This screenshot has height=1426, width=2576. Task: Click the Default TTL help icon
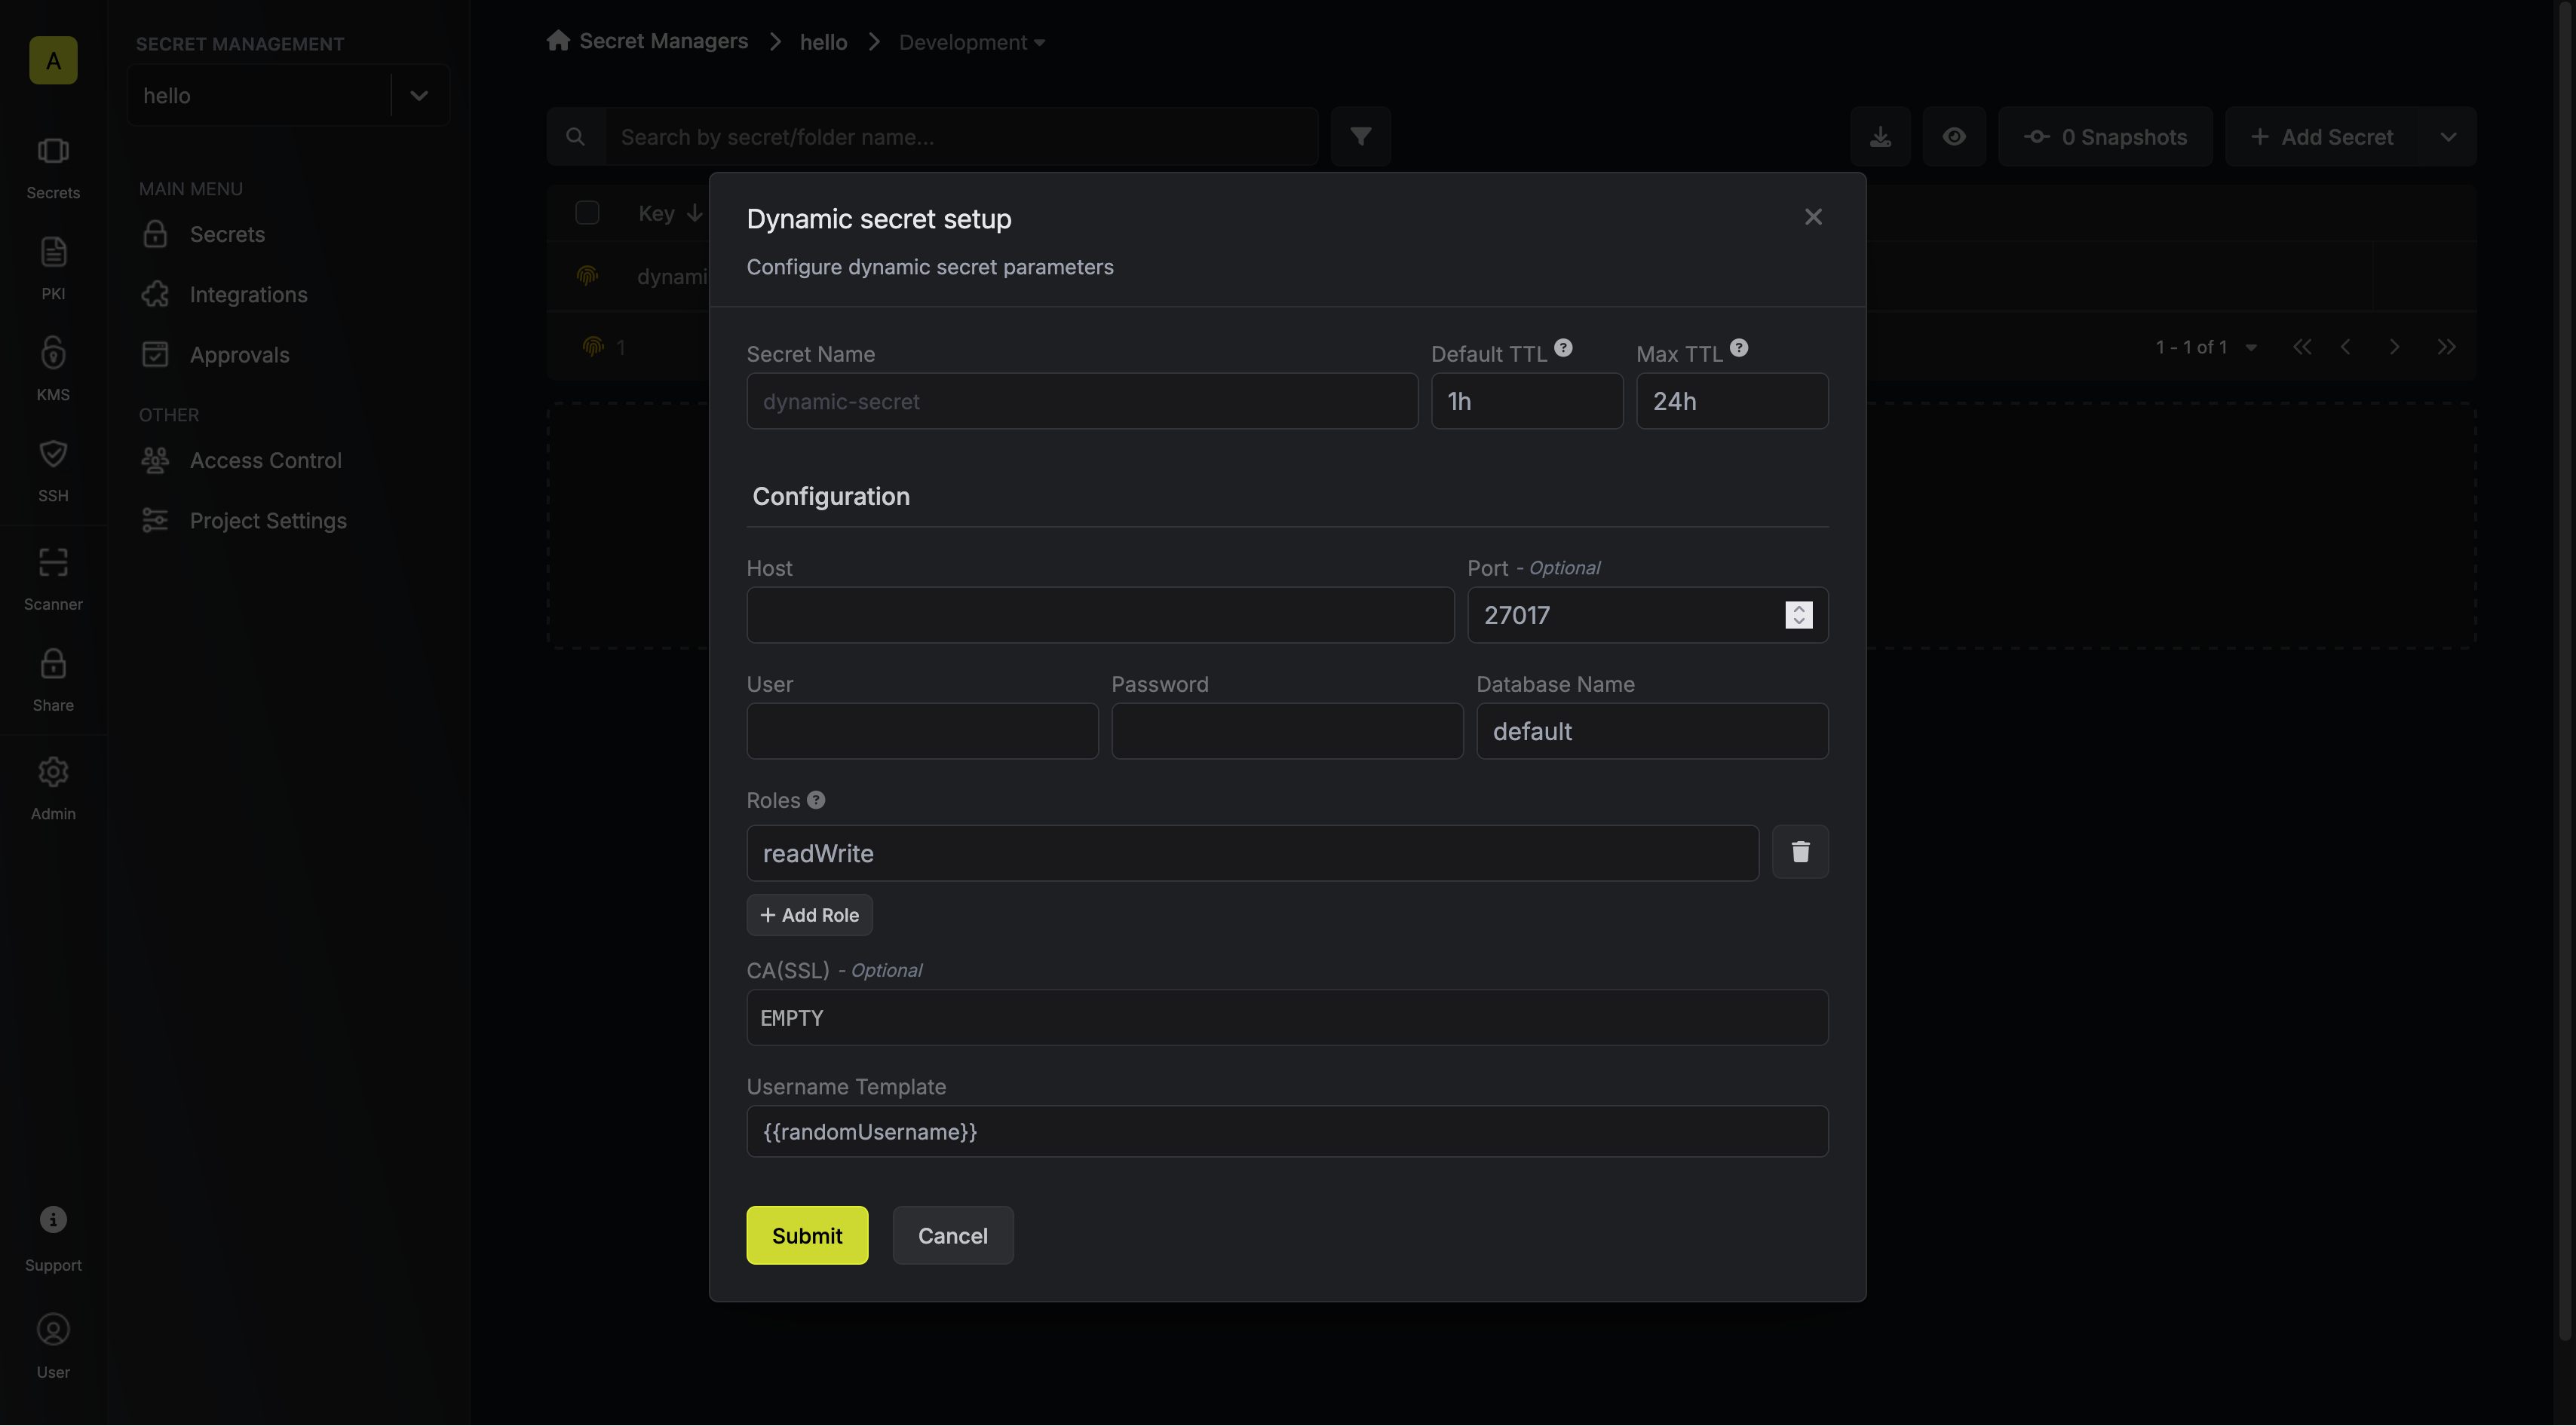(x=1563, y=347)
